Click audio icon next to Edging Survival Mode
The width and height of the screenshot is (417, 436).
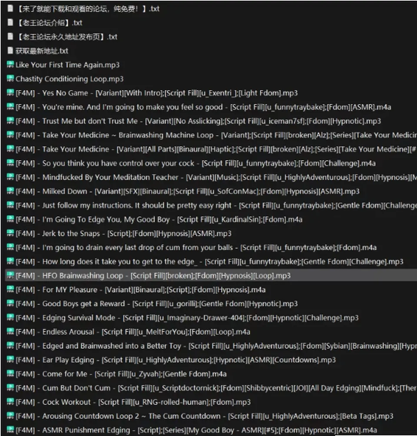[x=10, y=318]
